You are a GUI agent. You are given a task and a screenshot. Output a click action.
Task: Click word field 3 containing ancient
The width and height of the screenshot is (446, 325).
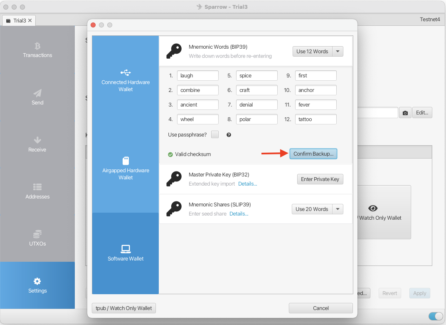(198, 104)
